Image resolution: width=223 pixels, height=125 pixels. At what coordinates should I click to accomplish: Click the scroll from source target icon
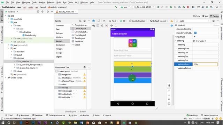coord(38,11)
